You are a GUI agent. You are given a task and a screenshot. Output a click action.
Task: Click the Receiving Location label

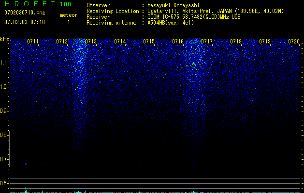point(113,11)
